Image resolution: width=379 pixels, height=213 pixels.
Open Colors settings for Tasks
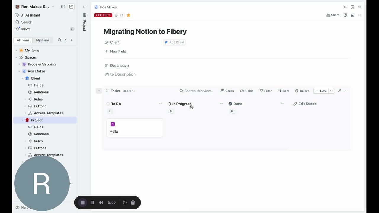click(302, 91)
